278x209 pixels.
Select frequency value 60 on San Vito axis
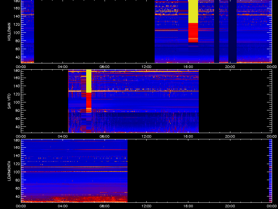[x=17, y=119]
